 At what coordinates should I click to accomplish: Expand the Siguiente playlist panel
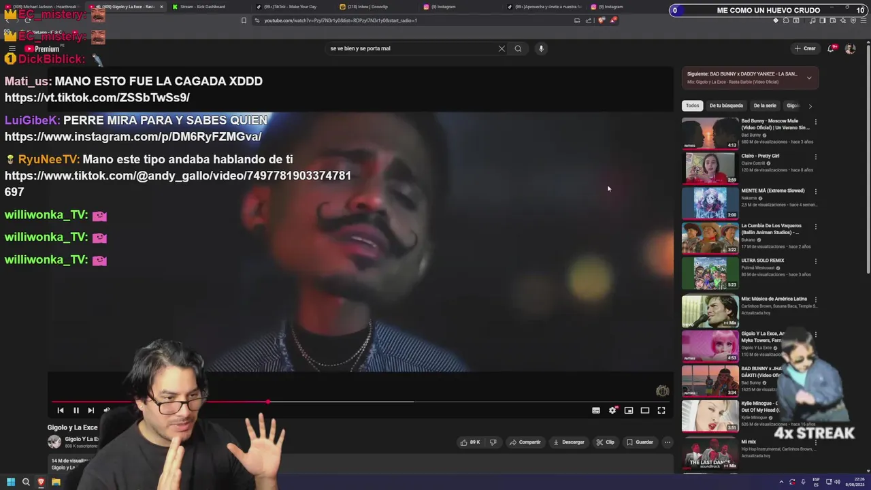[x=809, y=78]
